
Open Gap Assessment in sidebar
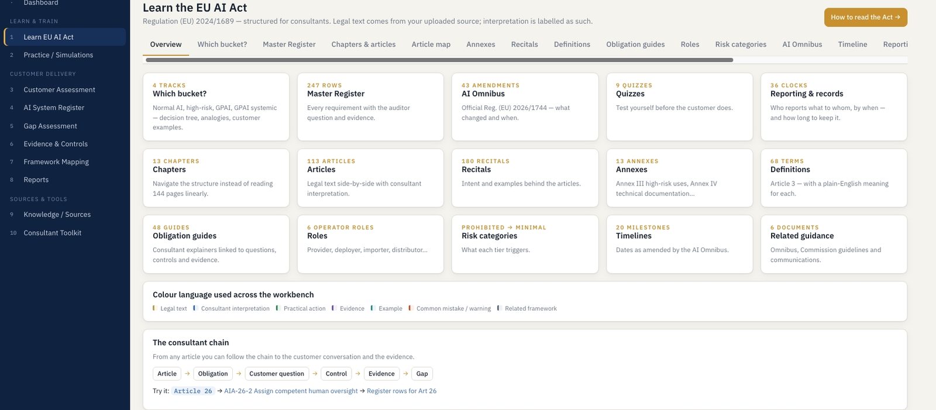pyautogui.click(x=64, y=126)
